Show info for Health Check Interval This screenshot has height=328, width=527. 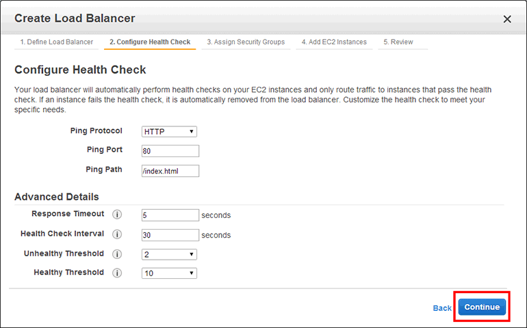116,234
